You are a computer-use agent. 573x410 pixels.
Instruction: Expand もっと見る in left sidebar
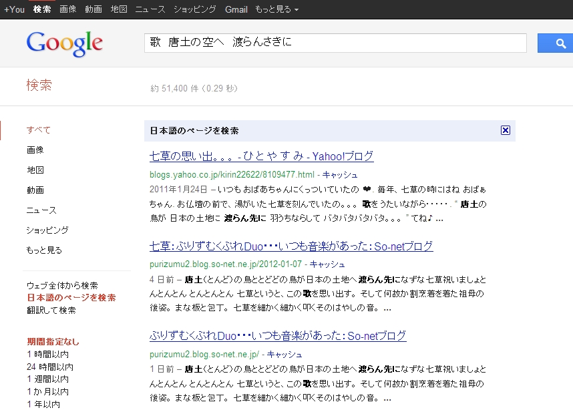pos(44,250)
